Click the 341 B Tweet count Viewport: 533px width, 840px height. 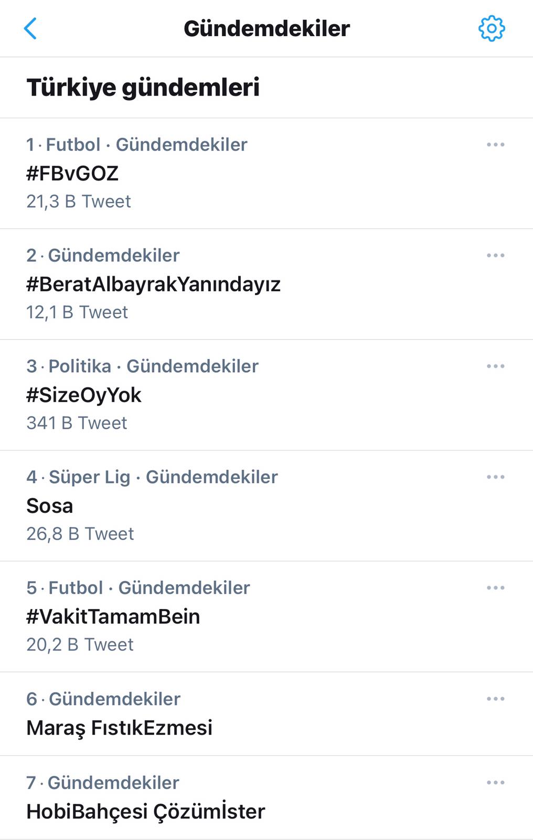pyautogui.click(x=77, y=423)
